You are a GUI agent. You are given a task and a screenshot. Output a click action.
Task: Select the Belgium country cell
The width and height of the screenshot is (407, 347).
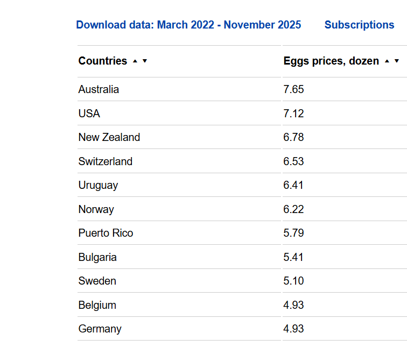(x=97, y=305)
